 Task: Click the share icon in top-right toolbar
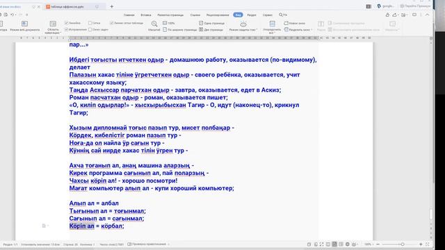[x=388, y=15]
